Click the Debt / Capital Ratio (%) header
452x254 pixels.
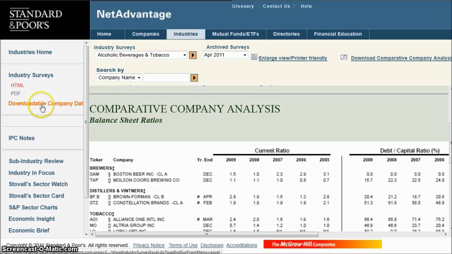tap(410, 151)
